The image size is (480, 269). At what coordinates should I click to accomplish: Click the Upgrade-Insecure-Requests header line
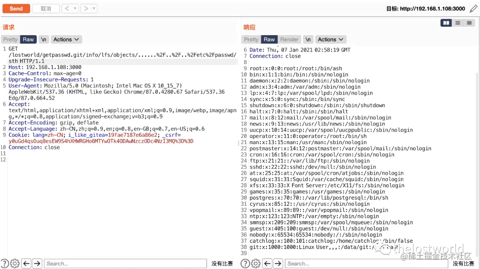[51, 79]
